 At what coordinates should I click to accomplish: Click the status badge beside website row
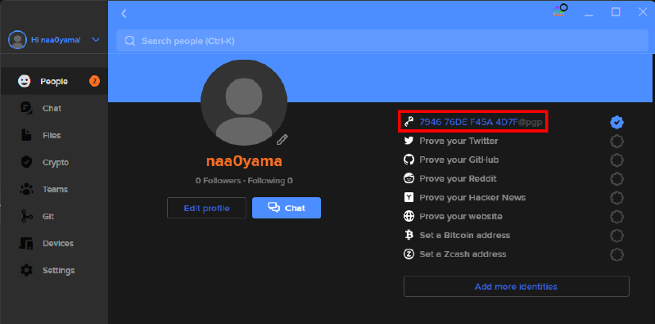click(617, 216)
